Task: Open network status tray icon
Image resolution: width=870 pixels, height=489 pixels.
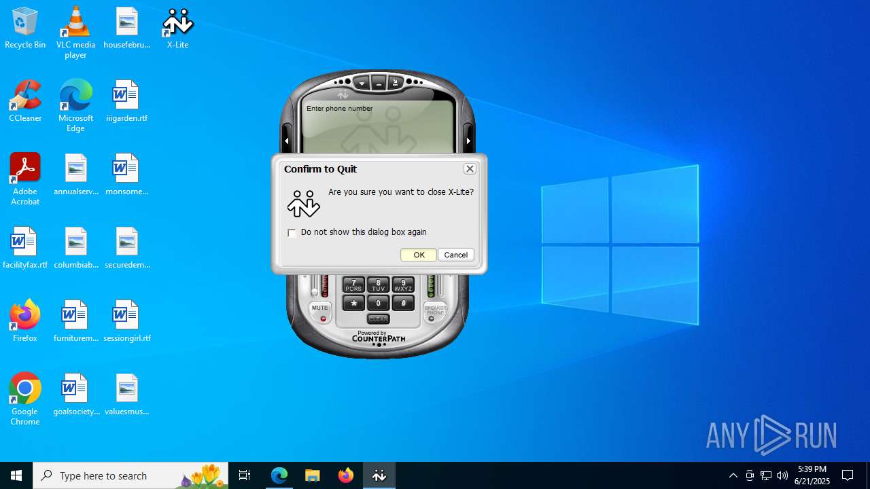Action: (766, 475)
